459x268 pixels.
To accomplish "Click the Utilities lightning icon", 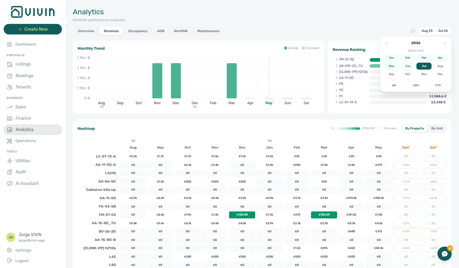I will 10,161.
